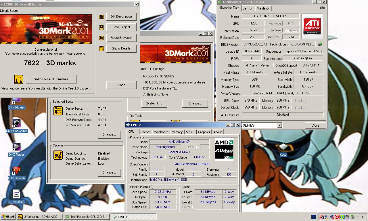Switch to the Sensors tab in GPU-Z

(248, 8)
